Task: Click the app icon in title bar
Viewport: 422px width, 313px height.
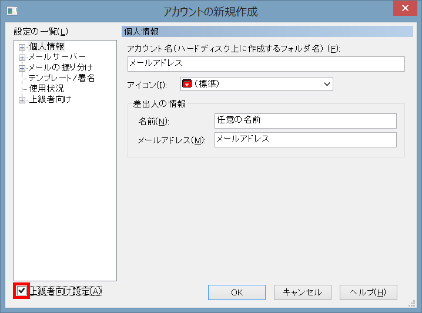Action: point(11,11)
